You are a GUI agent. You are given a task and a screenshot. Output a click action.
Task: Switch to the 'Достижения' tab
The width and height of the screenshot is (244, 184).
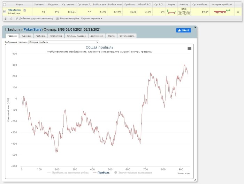pos(97,36)
